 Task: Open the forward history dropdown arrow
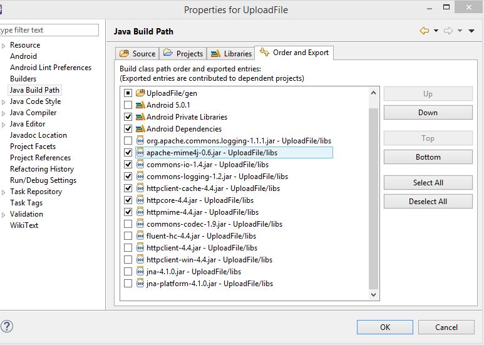[x=460, y=31]
